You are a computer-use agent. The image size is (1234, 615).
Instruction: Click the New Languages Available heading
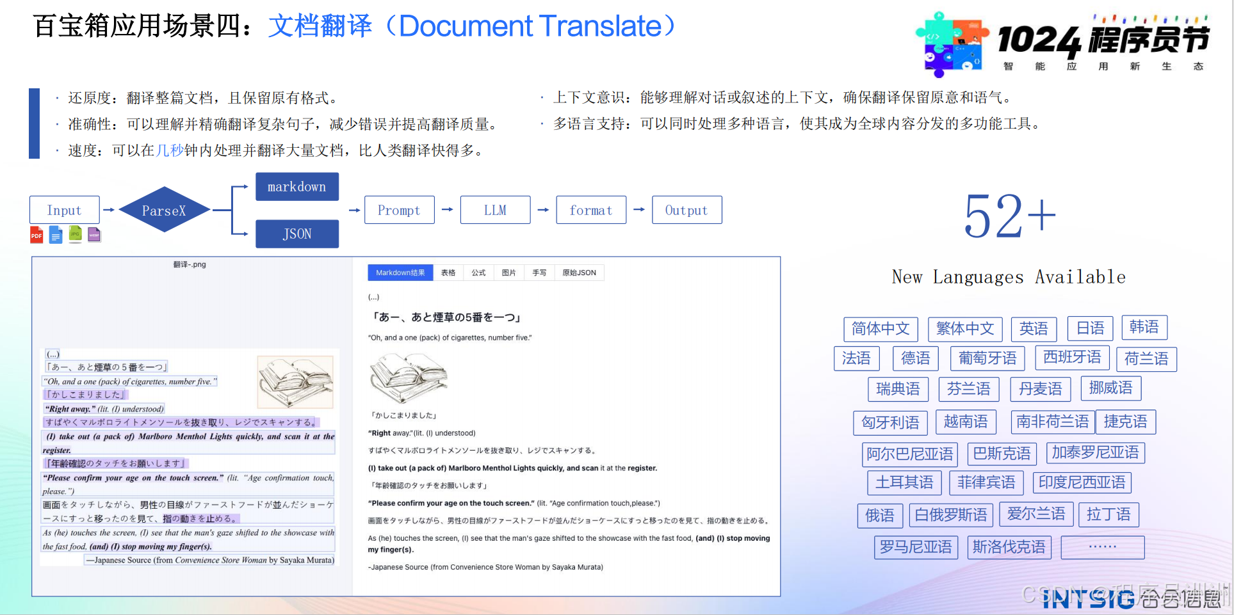[1009, 277]
